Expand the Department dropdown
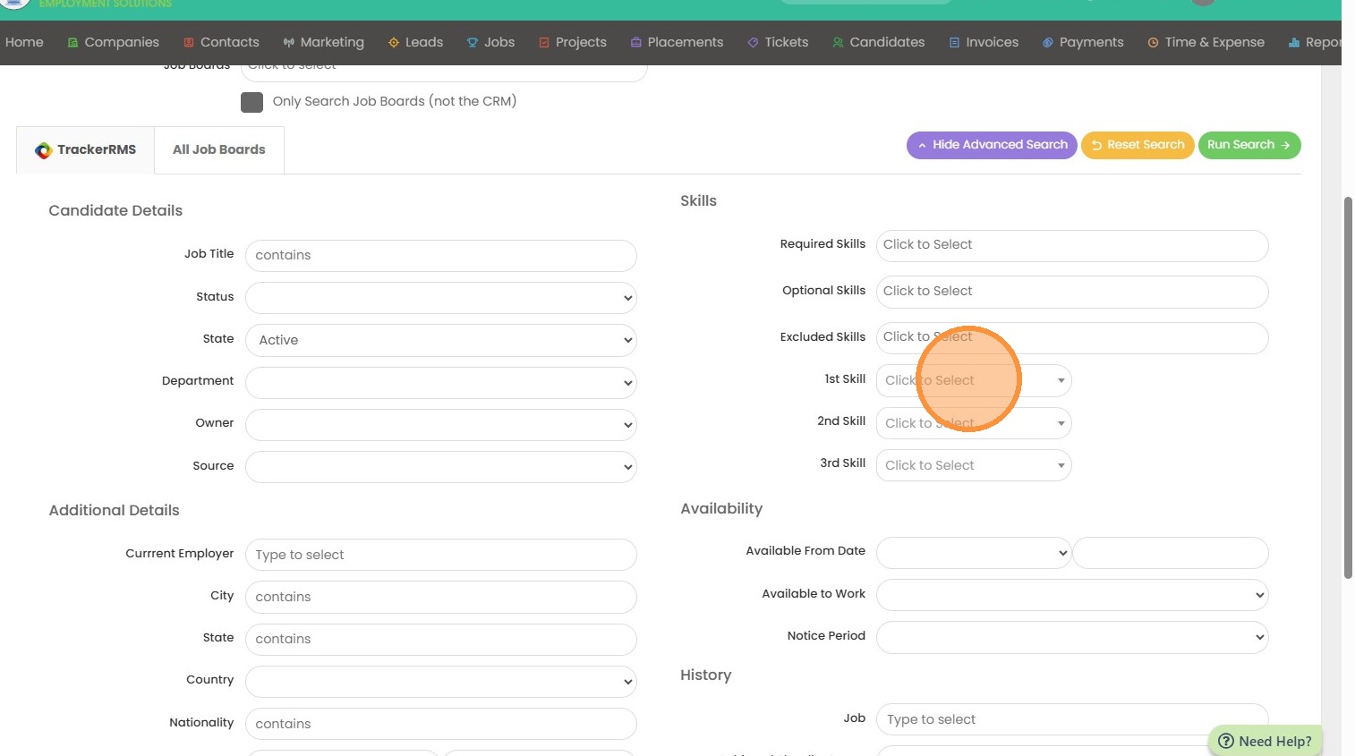This screenshot has width=1355, height=756. click(x=440, y=383)
